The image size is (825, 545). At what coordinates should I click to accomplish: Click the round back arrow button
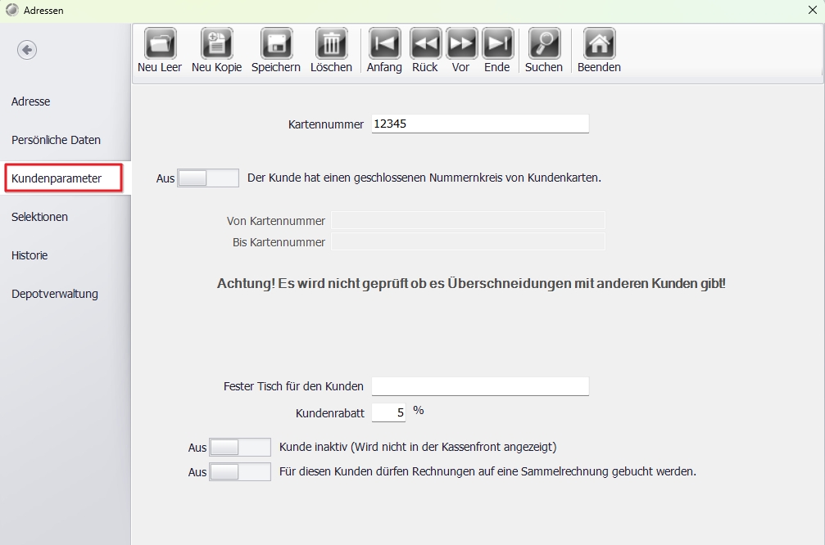[x=27, y=50]
